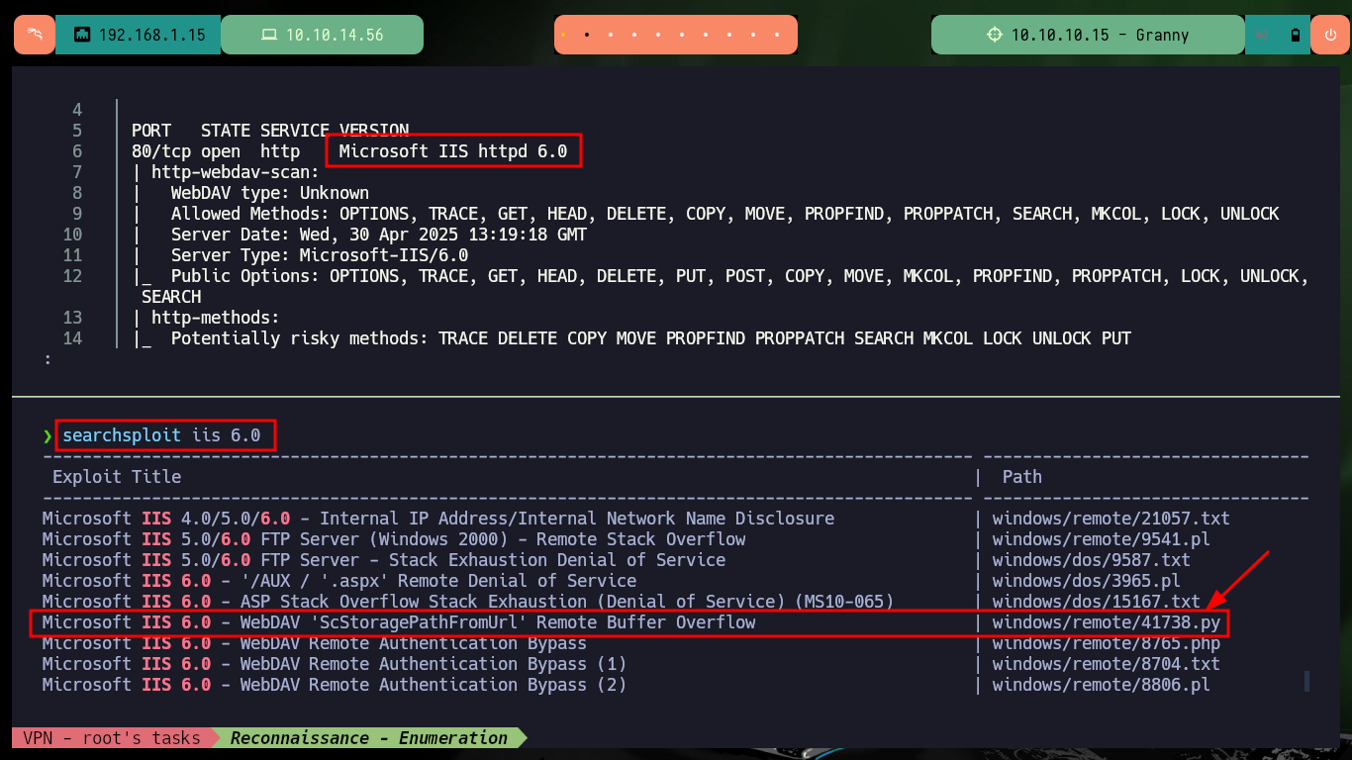Click the "Exploit Title" column header

(x=117, y=477)
